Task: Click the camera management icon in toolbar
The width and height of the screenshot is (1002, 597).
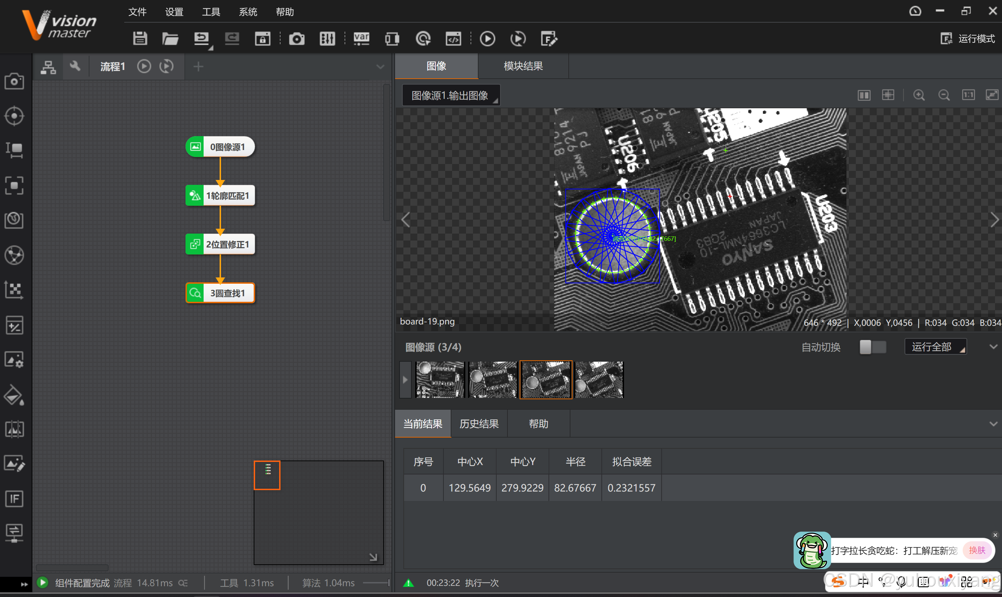Action: pyautogui.click(x=297, y=39)
